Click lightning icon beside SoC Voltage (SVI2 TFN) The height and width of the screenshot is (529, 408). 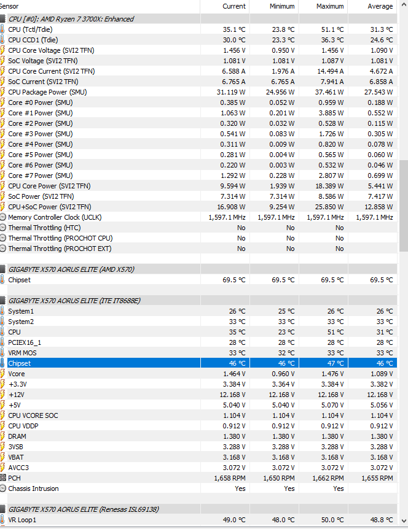pyautogui.click(x=2, y=61)
